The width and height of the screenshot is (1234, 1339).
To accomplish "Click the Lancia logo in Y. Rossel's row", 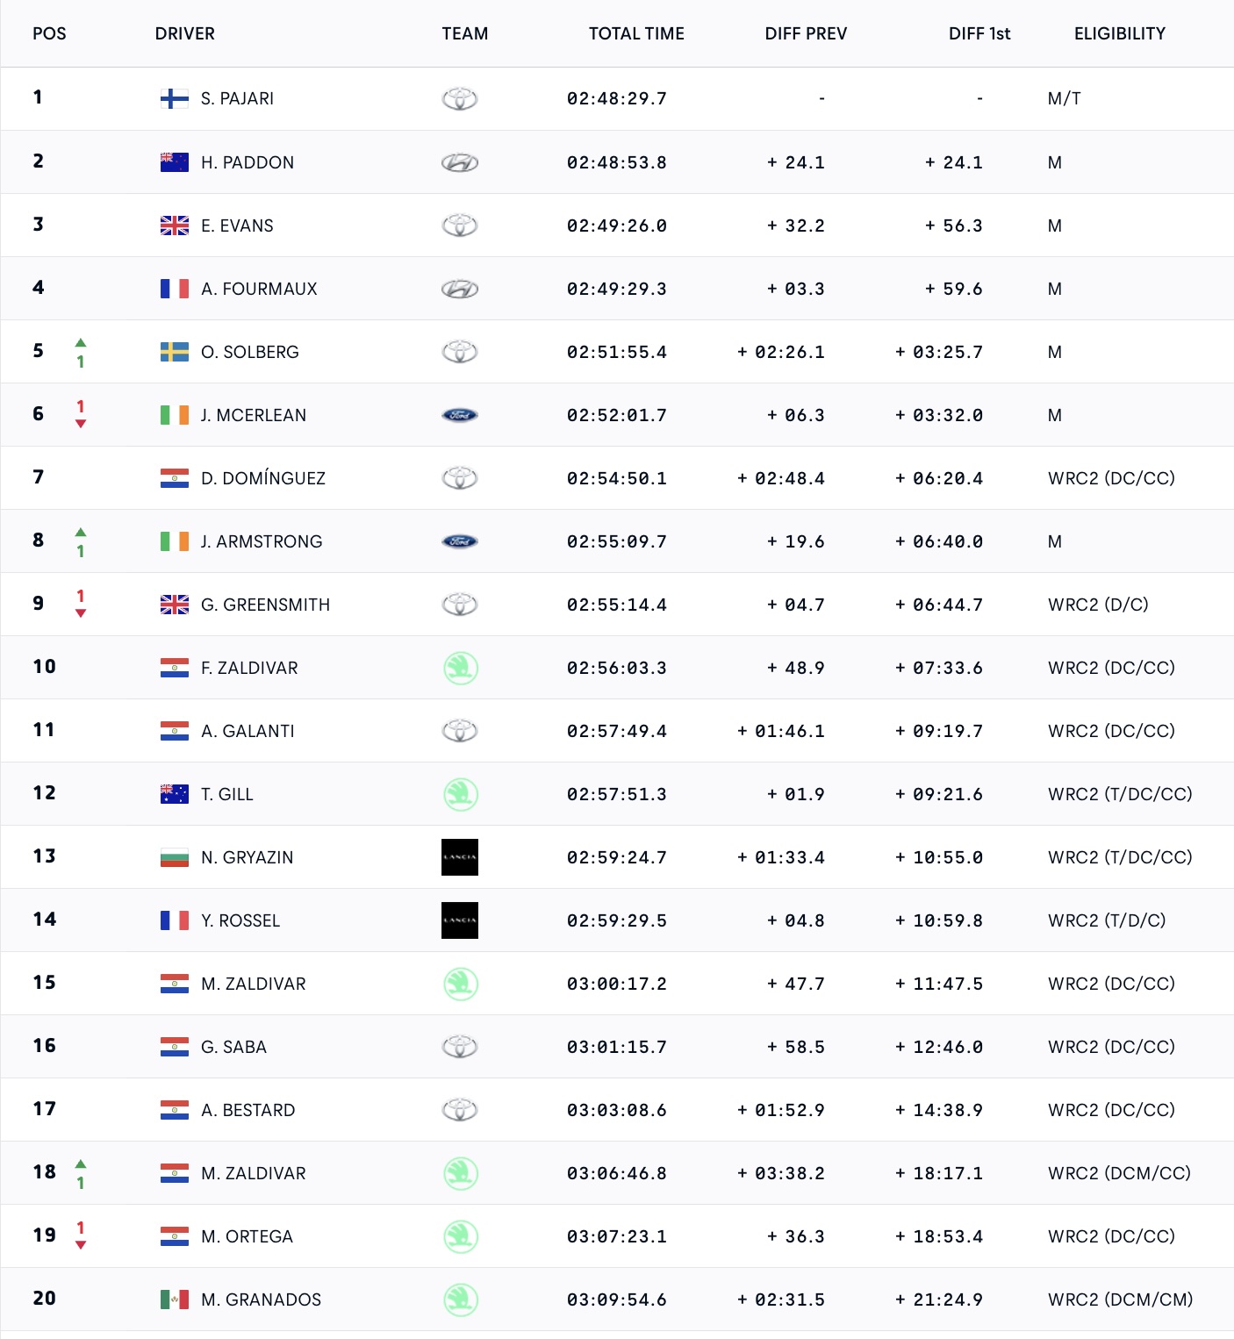I will pos(460,920).
